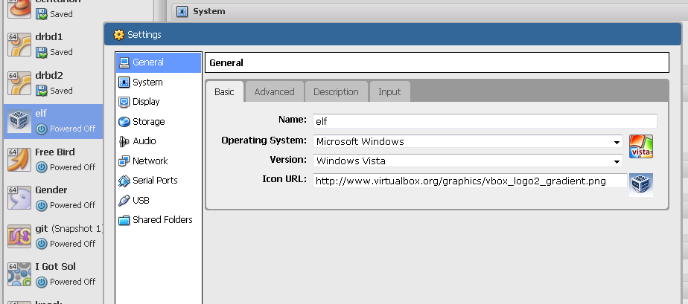Open the Serial Ports settings category
The width and height of the screenshot is (688, 304).
point(159,181)
